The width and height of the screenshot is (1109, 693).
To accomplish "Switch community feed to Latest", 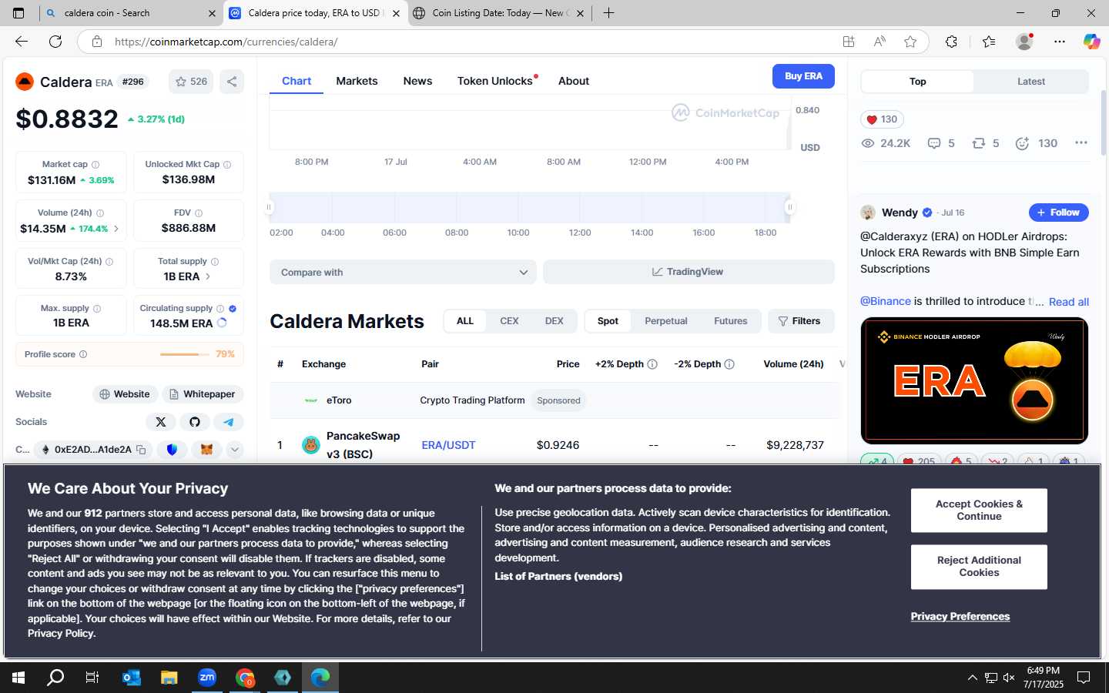I will (x=1030, y=82).
